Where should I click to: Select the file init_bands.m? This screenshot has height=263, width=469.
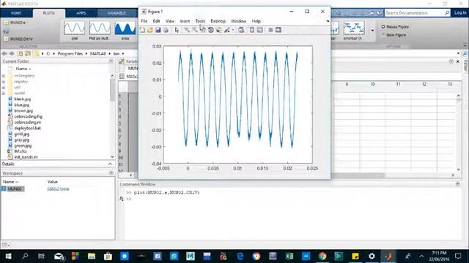[x=26, y=157]
